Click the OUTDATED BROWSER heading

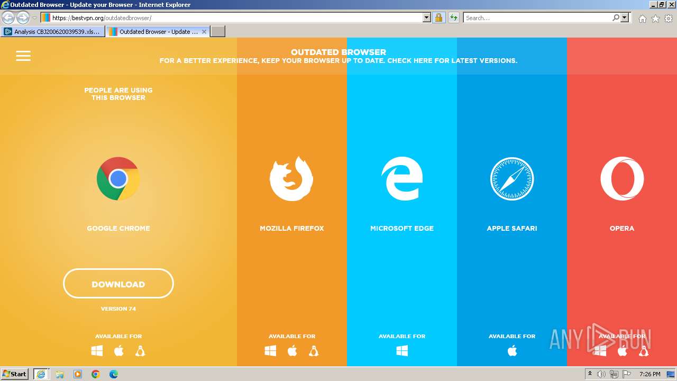click(x=338, y=52)
